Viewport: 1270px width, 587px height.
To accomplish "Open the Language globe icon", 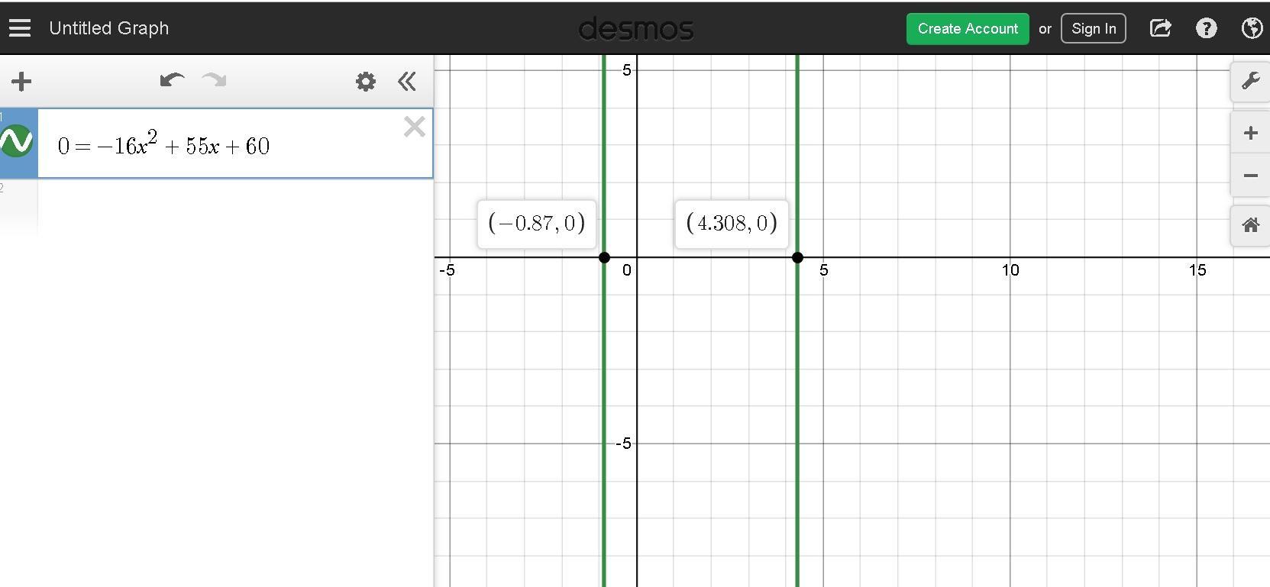I will [1252, 28].
